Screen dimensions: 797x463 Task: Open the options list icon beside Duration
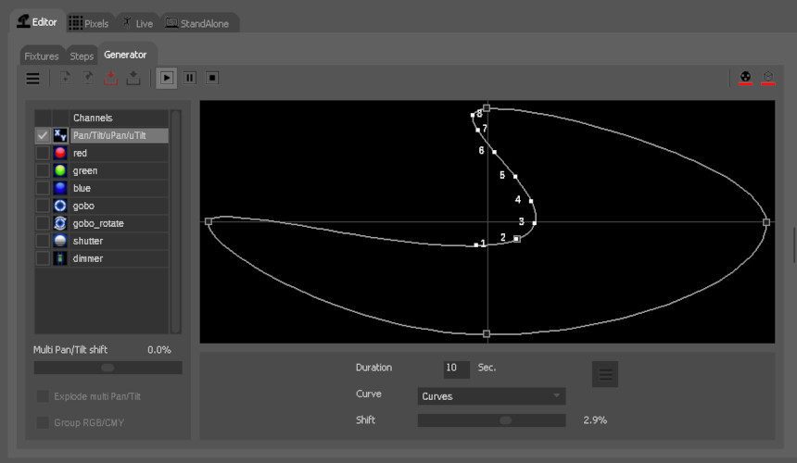[x=604, y=374]
